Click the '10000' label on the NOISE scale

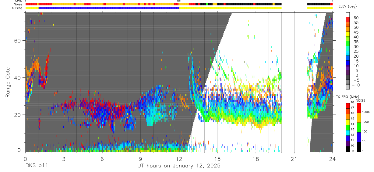pyautogui.click(x=366, y=112)
